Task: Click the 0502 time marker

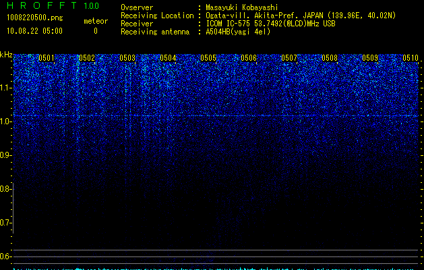Action: [x=87, y=58]
